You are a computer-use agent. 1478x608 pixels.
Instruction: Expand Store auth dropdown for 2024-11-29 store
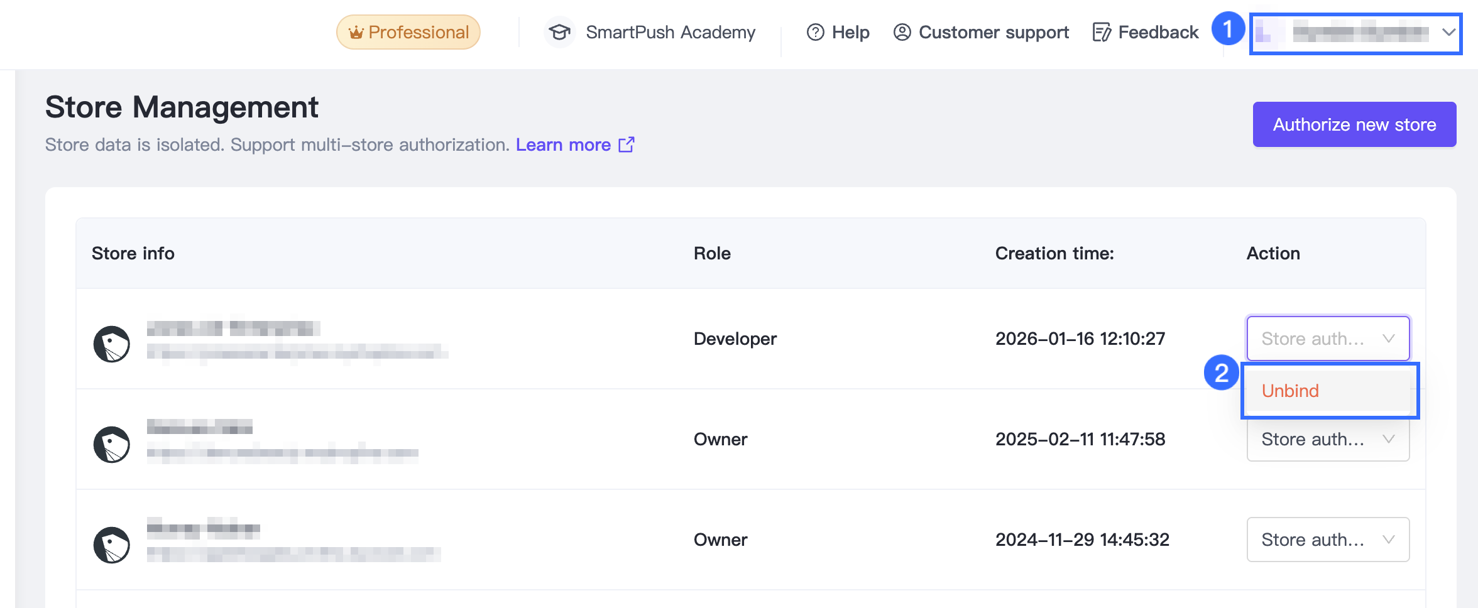pyautogui.click(x=1328, y=540)
